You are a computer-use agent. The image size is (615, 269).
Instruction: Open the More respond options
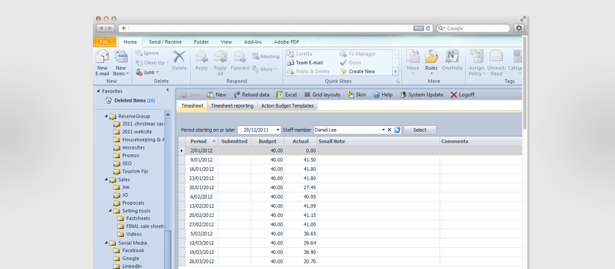pos(264,69)
